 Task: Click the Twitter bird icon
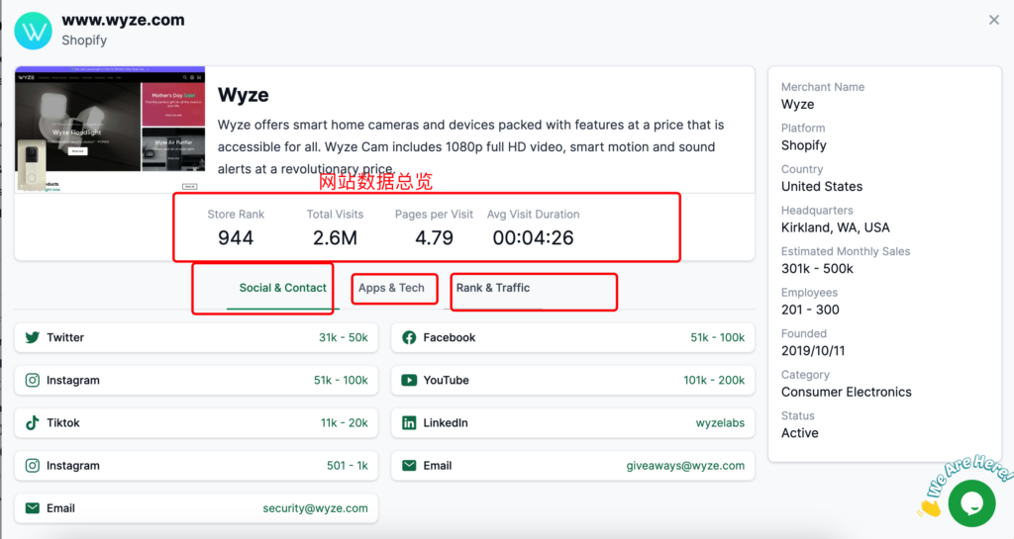[x=33, y=337]
